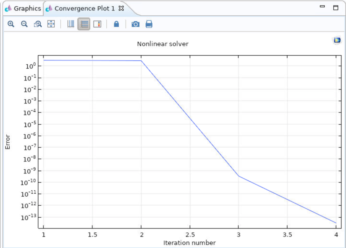Click the Iteration number x-axis label
The image size is (346, 248).
pos(189,243)
